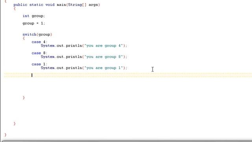Click the println line for group 4
This screenshot has height=142, width=252.
(x=84, y=46)
